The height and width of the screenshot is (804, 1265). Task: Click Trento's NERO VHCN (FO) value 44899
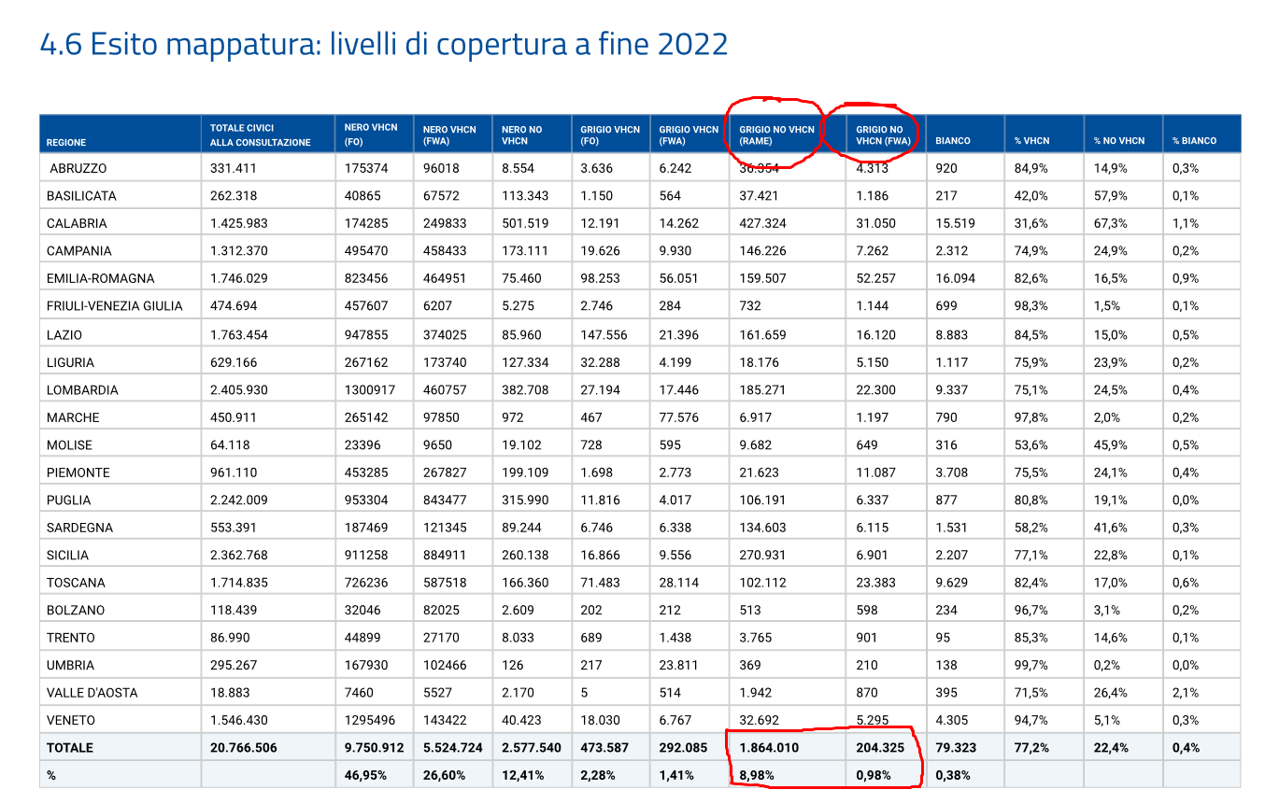click(363, 638)
